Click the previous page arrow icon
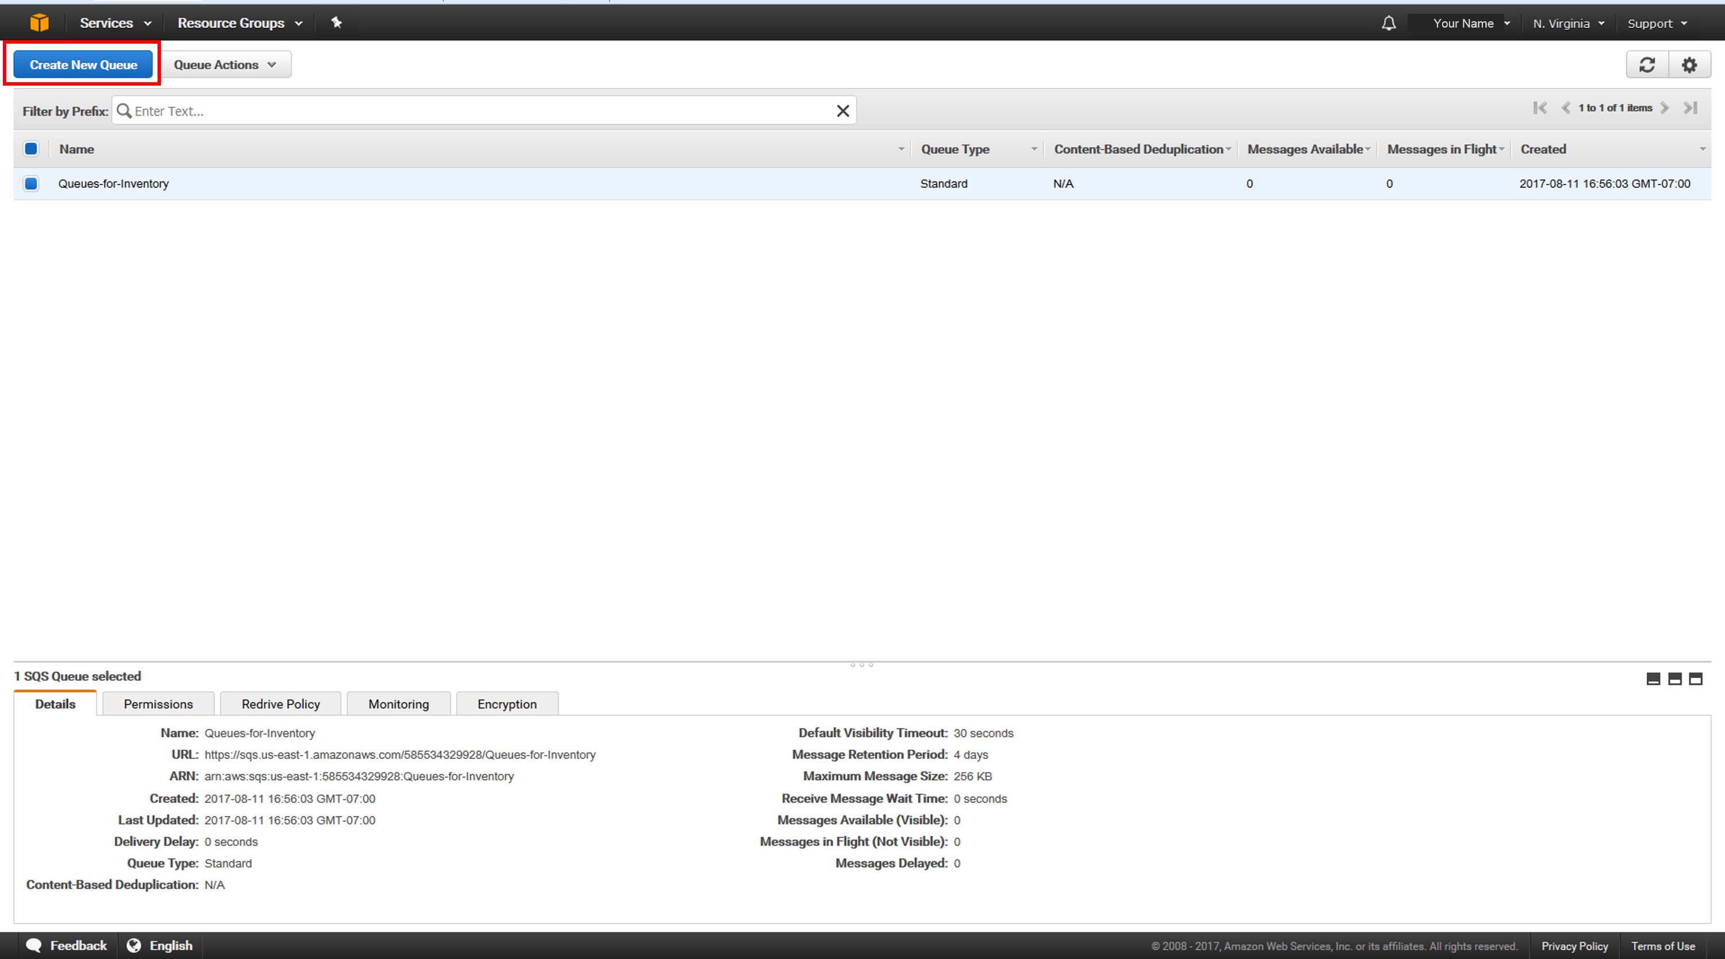 [1561, 107]
